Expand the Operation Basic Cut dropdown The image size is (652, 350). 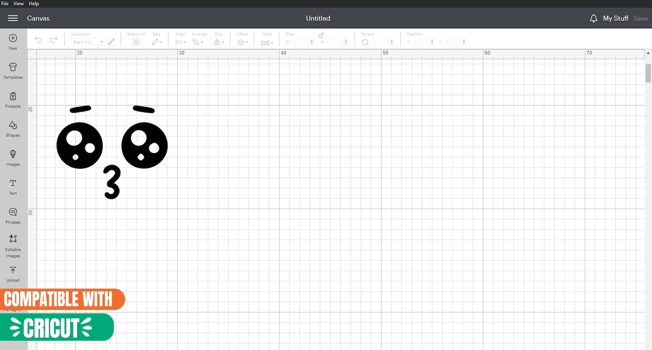click(x=88, y=42)
